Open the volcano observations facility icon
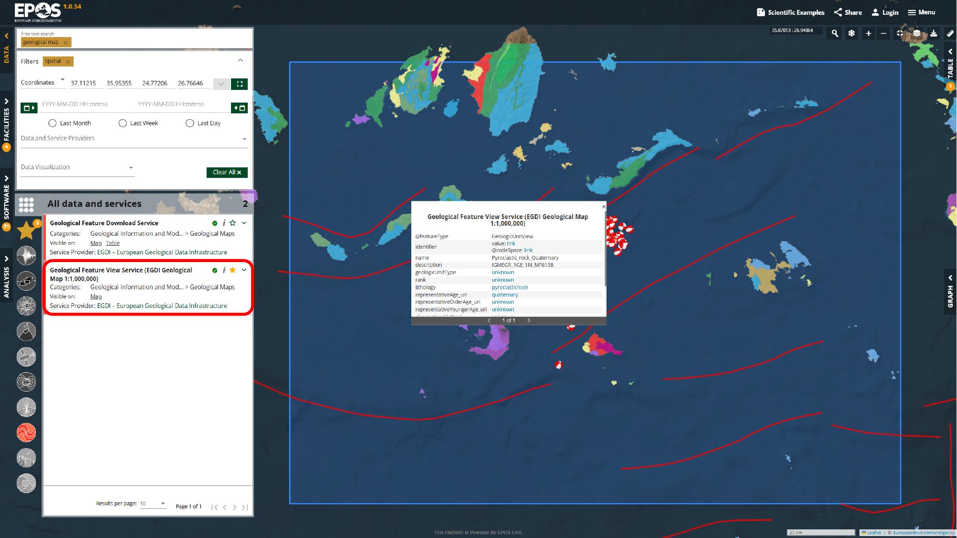 [x=26, y=331]
